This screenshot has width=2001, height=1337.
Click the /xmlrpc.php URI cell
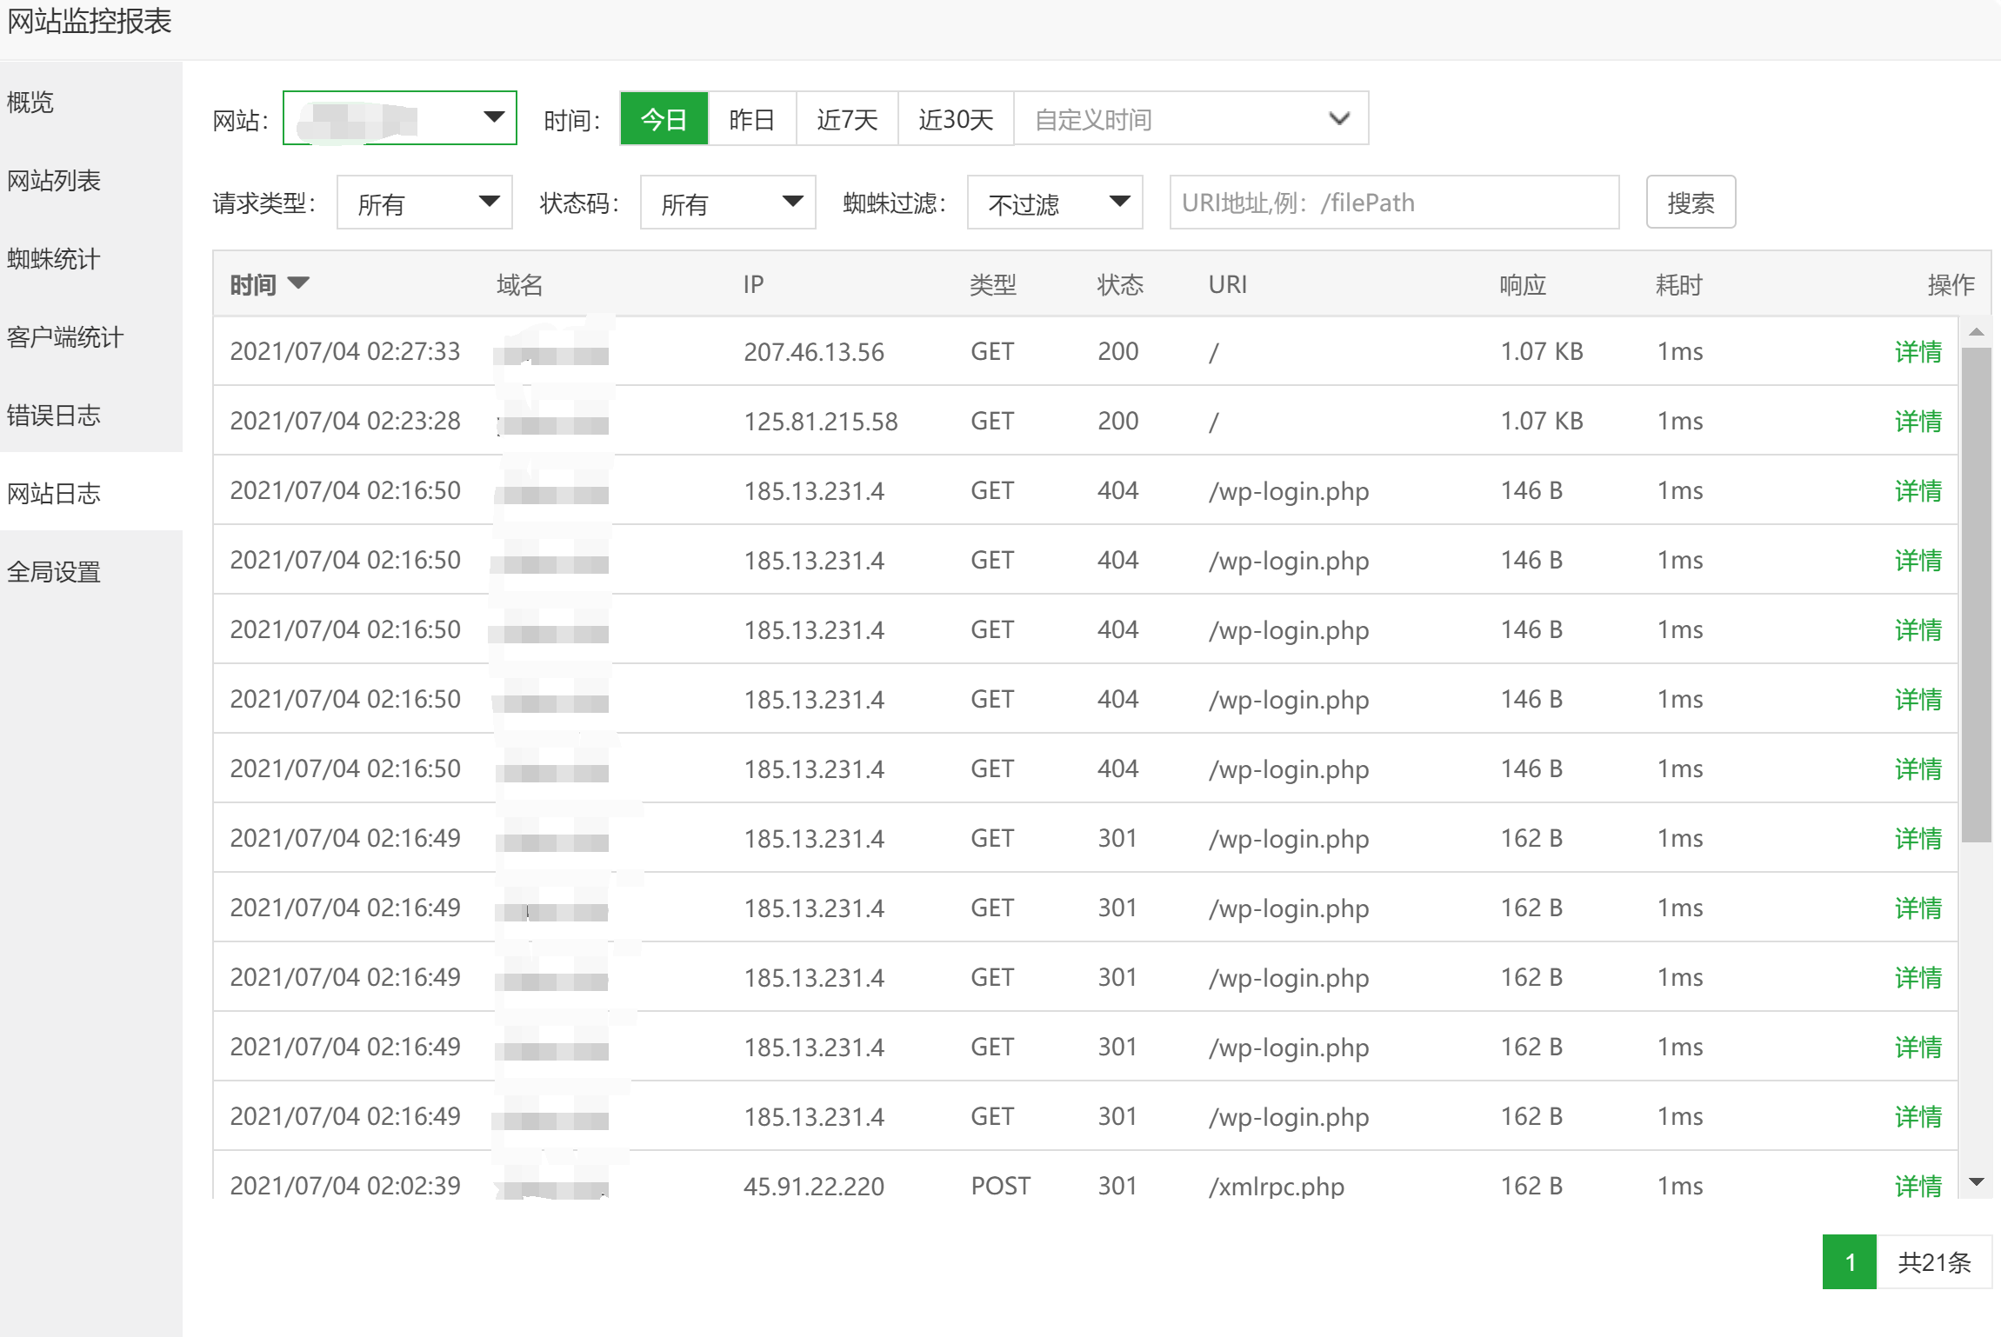pos(1277,1186)
